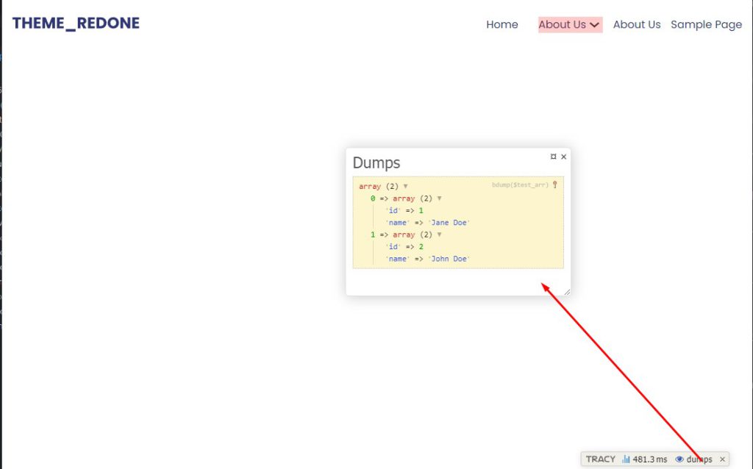This screenshot has height=469, width=753.
Task: Click the 'id' => 1 row
Action: tap(404, 211)
